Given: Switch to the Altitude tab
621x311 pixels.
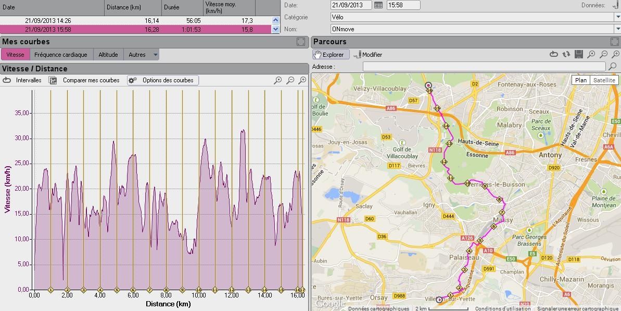Looking at the screenshot, I should tap(108, 55).
